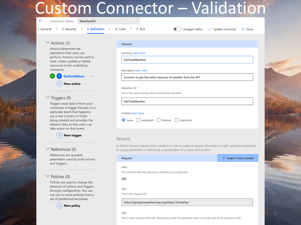Viewport: 301px width, 225px height.
Task: Click the Update connector checkmark icon
Action: point(210,29)
